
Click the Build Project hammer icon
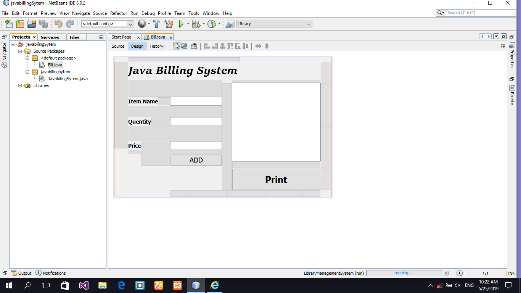click(156, 23)
